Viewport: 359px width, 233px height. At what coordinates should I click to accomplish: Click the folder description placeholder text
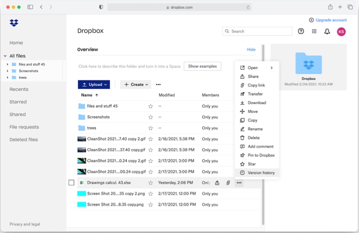(129, 66)
